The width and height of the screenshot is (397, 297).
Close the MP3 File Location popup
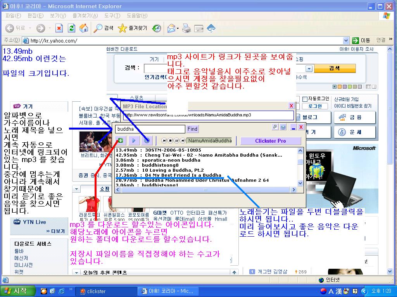(x=291, y=106)
